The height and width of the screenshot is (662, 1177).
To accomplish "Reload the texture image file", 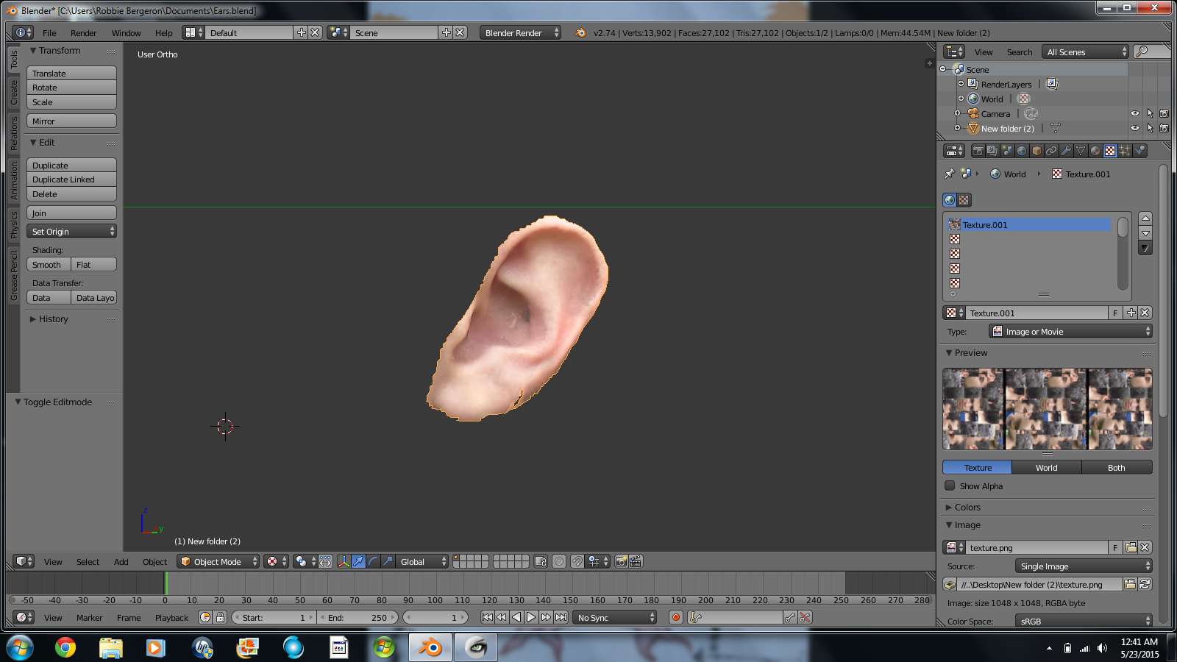I will (x=1145, y=584).
